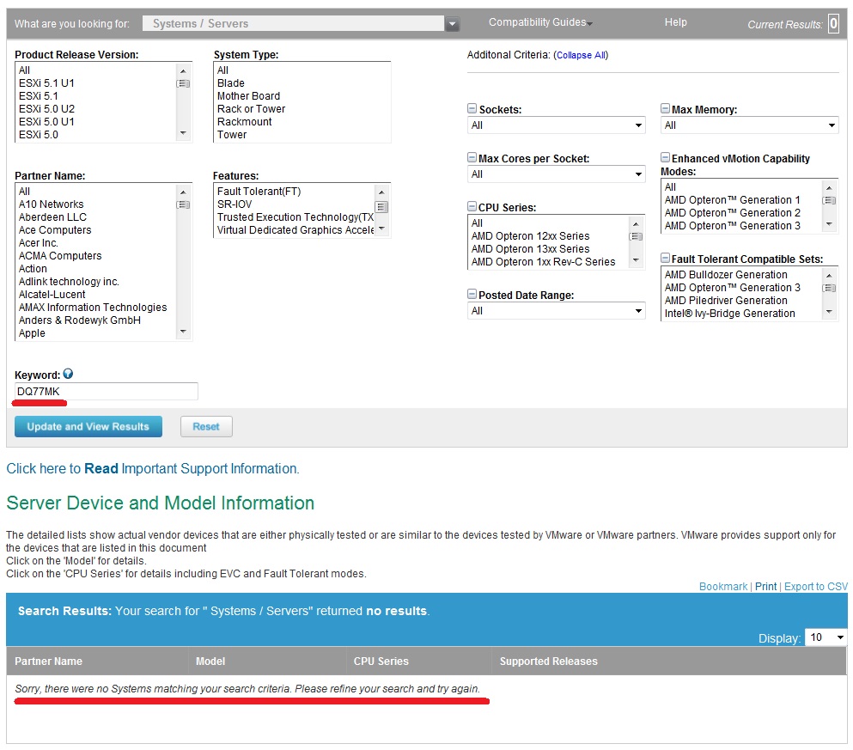The height and width of the screenshot is (750, 853).
Task: Collapse the Enhanced vMotion Capability Modes section
Action: [x=666, y=158]
